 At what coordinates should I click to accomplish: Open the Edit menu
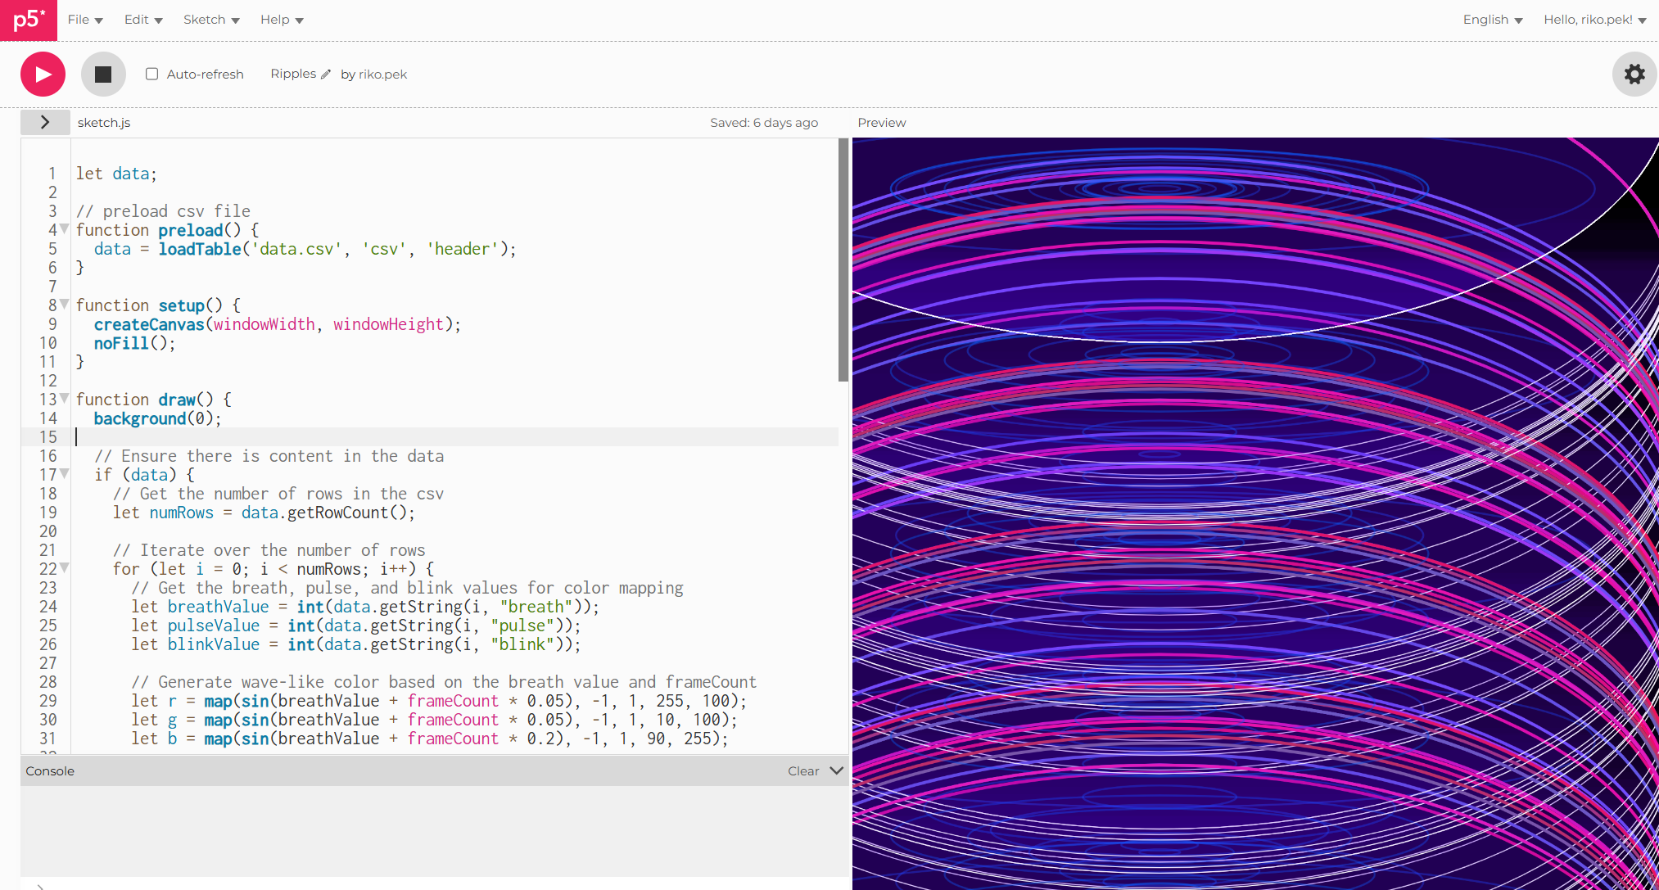(143, 20)
